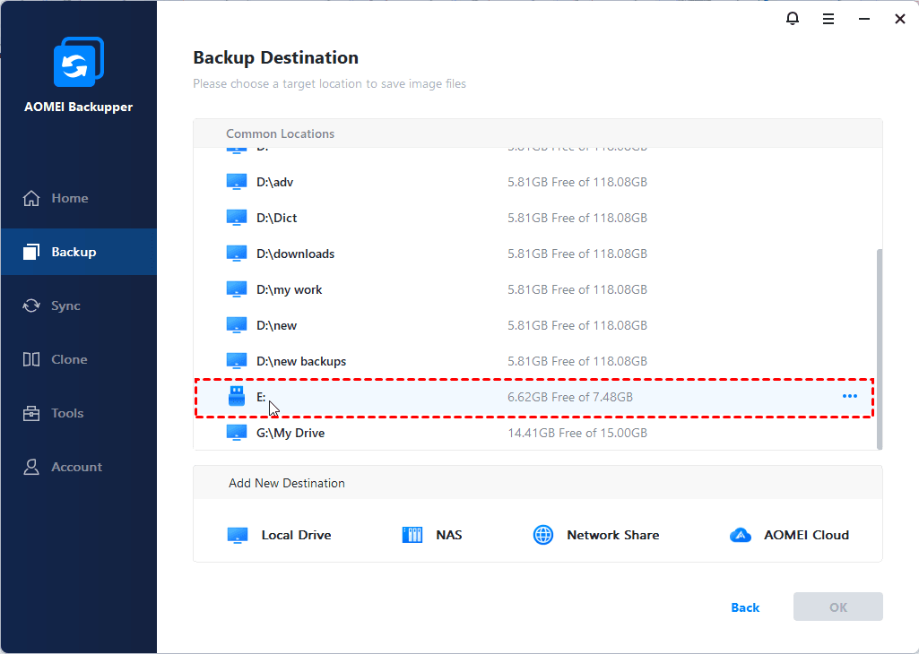The width and height of the screenshot is (919, 654).
Task: Open the hamburger menu in title bar
Action: (x=828, y=19)
